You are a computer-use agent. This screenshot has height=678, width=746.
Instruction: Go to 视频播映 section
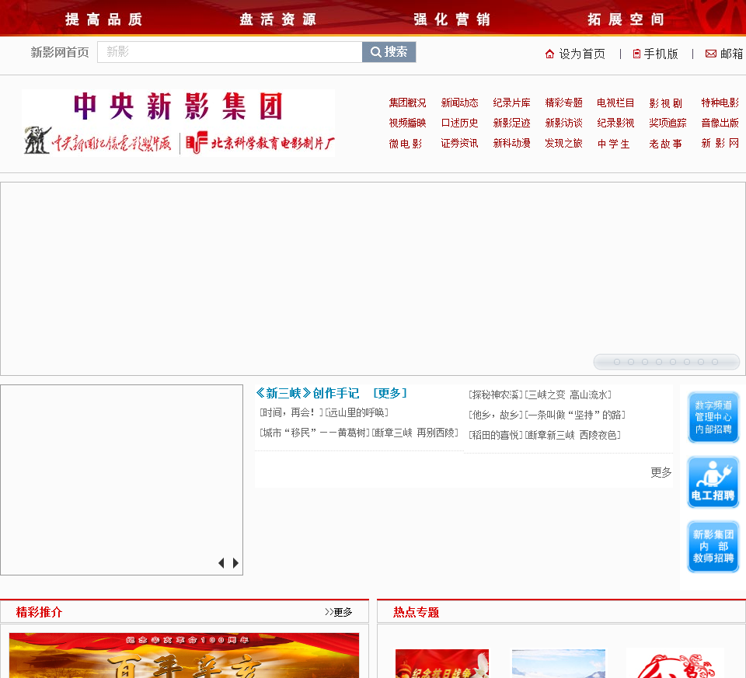[407, 123]
